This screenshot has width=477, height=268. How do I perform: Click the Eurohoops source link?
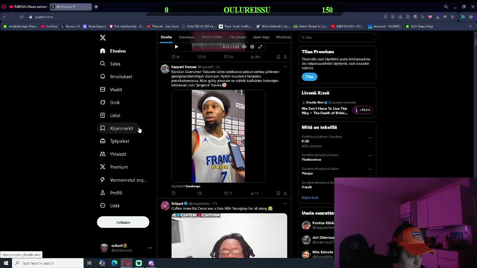point(193,186)
